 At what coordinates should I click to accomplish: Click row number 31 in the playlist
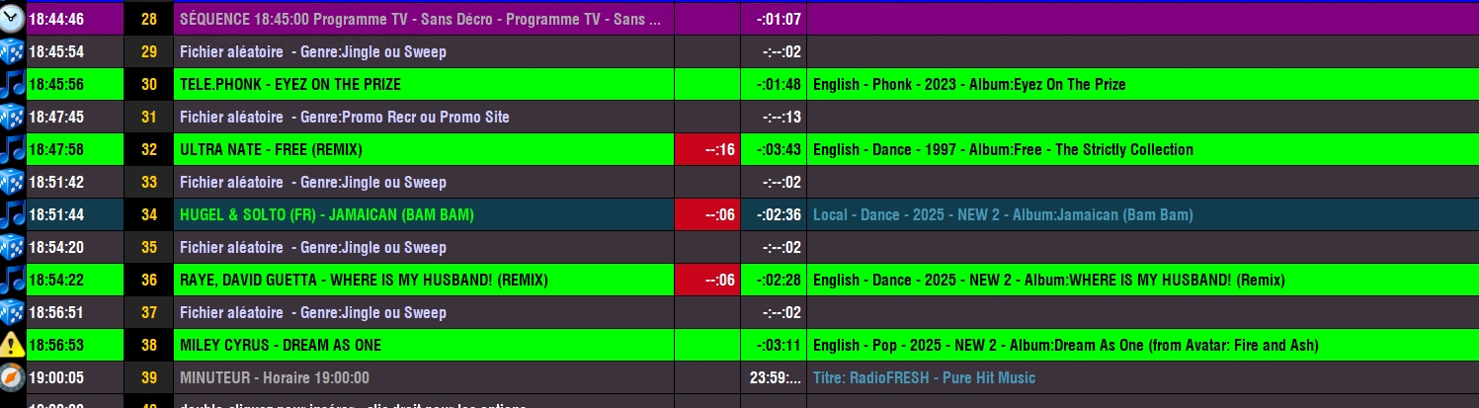coord(149,117)
